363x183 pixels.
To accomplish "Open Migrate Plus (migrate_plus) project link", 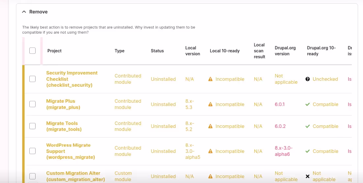I will (x=63, y=104).
